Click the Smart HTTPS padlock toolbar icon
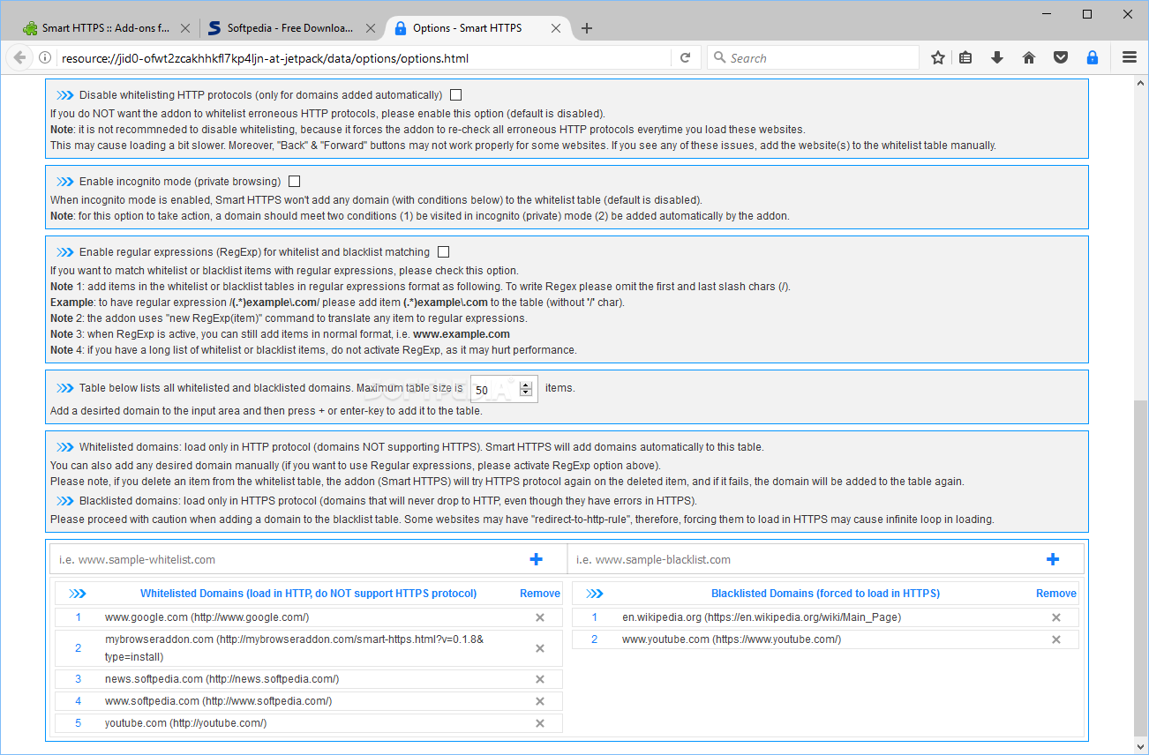The image size is (1149, 755). (1092, 58)
